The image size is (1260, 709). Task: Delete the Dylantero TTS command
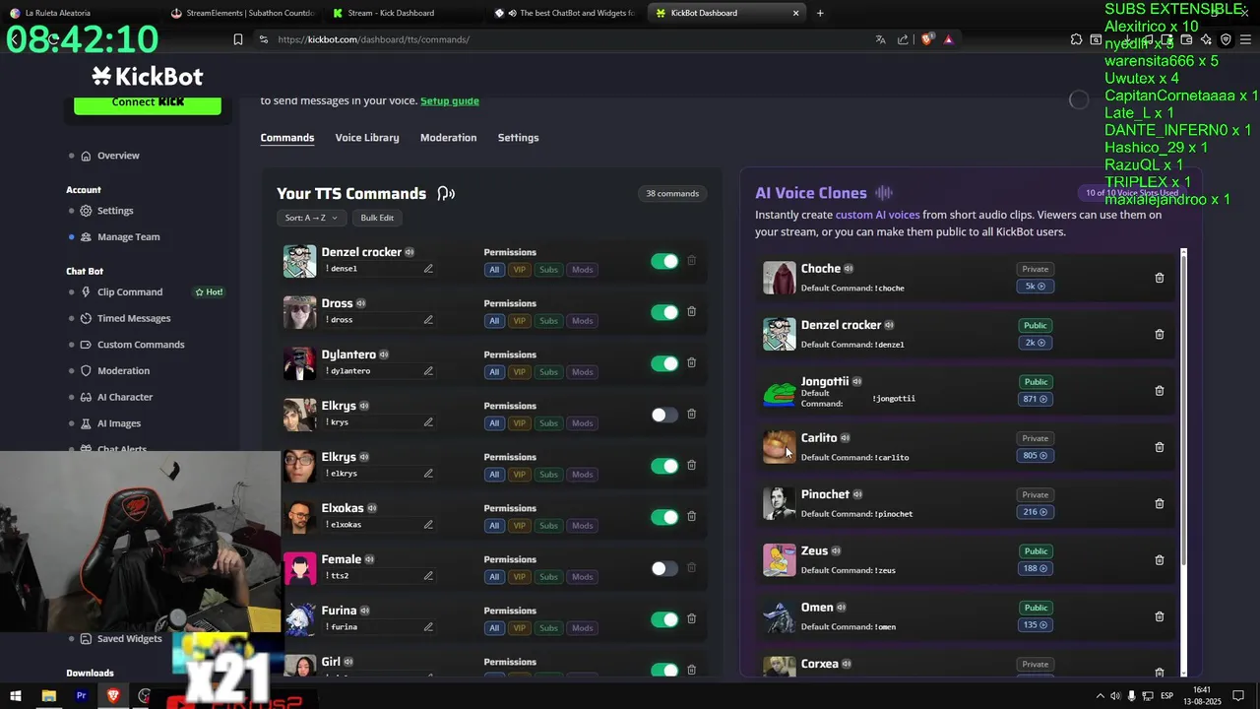(x=691, y=362)
